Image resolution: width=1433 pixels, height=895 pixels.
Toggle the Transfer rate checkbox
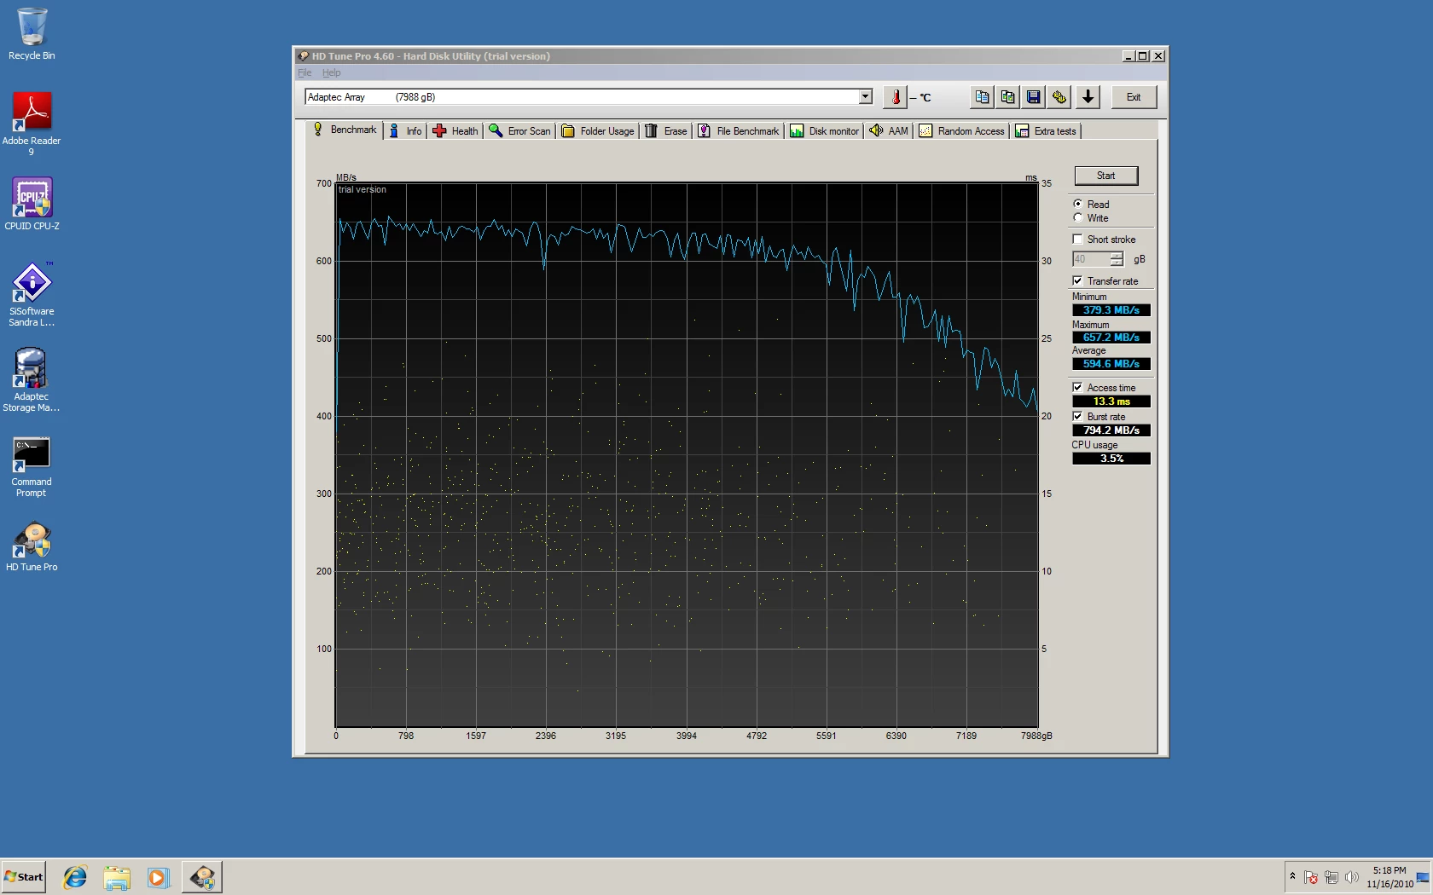click(1077, 280)
